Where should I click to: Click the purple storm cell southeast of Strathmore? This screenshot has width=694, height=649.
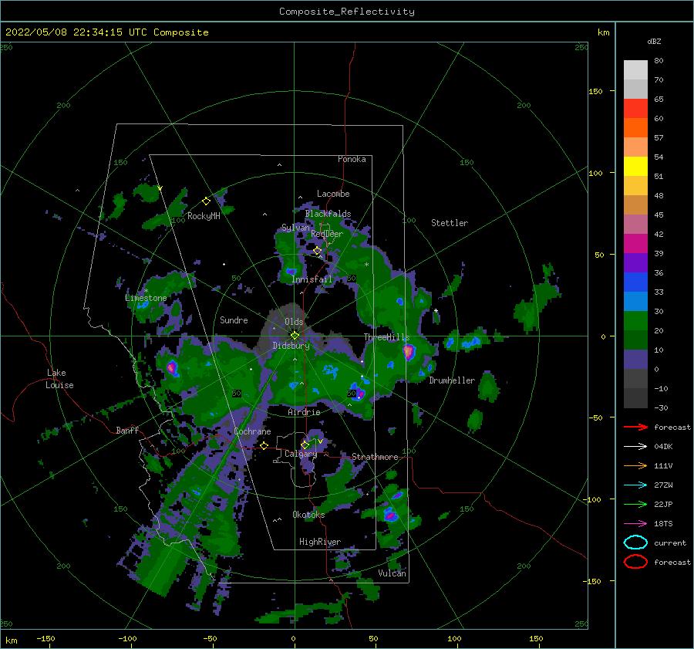(x=390, y=515)
